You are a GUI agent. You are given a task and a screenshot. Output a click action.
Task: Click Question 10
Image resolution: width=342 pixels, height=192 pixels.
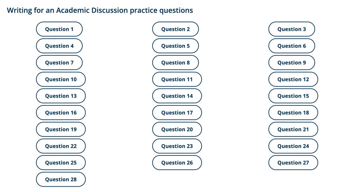coord(61,79)
